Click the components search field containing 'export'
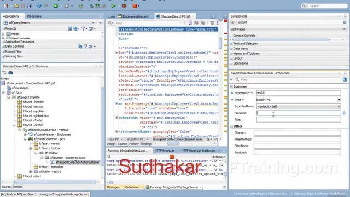The image size is (350, 197). tap(289, 22)
